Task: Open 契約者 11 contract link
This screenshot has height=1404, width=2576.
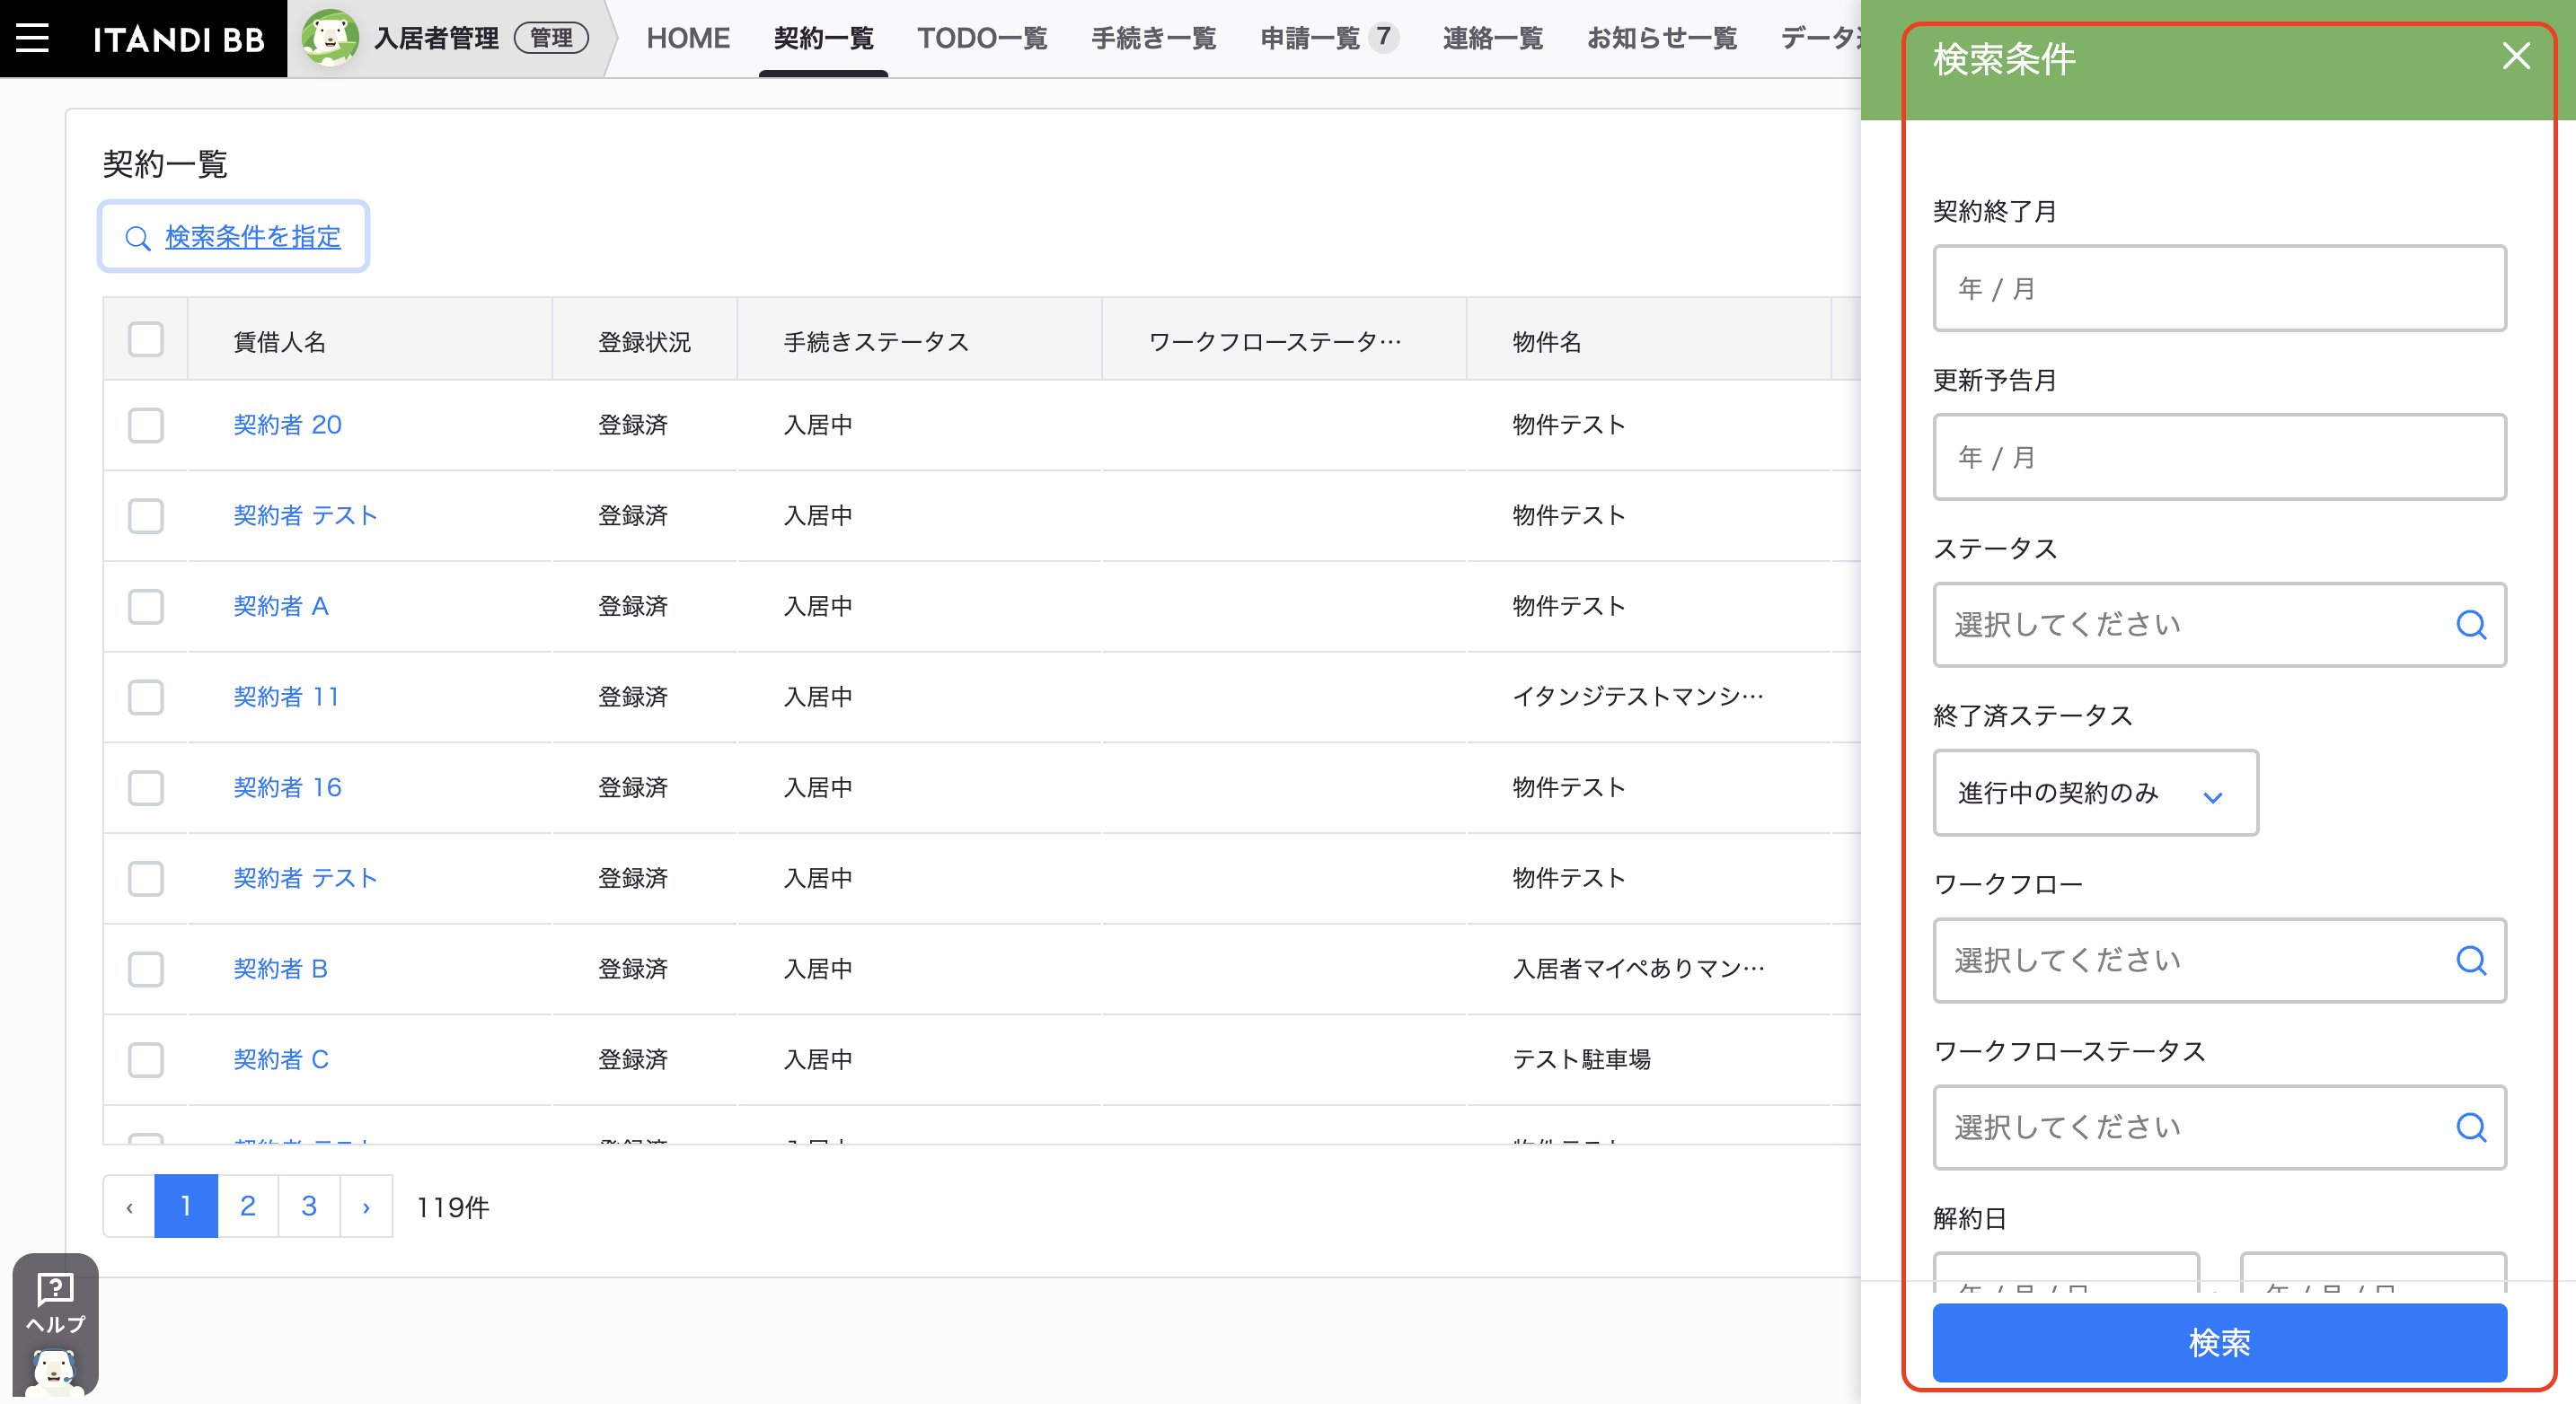Action: point(286,697)
